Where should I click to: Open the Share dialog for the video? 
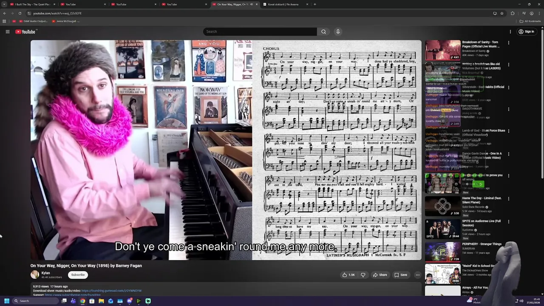380,275
